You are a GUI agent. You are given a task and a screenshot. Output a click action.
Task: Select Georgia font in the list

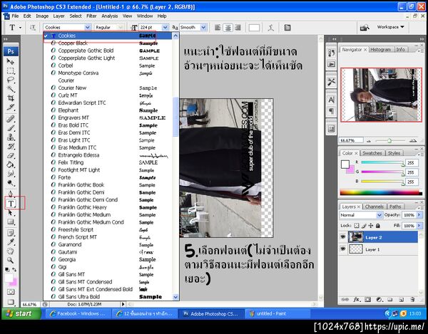tap(108, 259)
